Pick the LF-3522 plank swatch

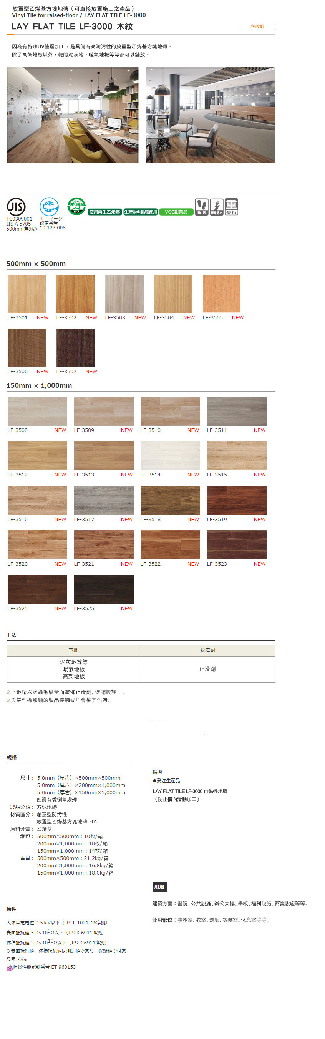170,544
